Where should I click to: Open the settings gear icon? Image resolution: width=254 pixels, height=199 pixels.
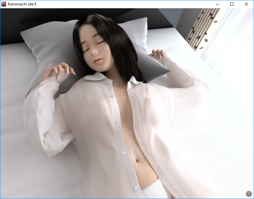click(x=249, y=194)
